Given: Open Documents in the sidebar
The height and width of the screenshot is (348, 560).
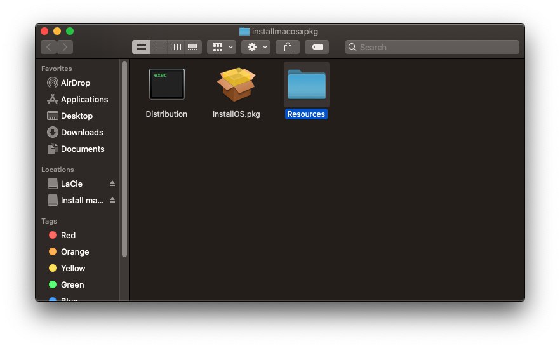Looking at the screenshot, I should tap(83, 149).
